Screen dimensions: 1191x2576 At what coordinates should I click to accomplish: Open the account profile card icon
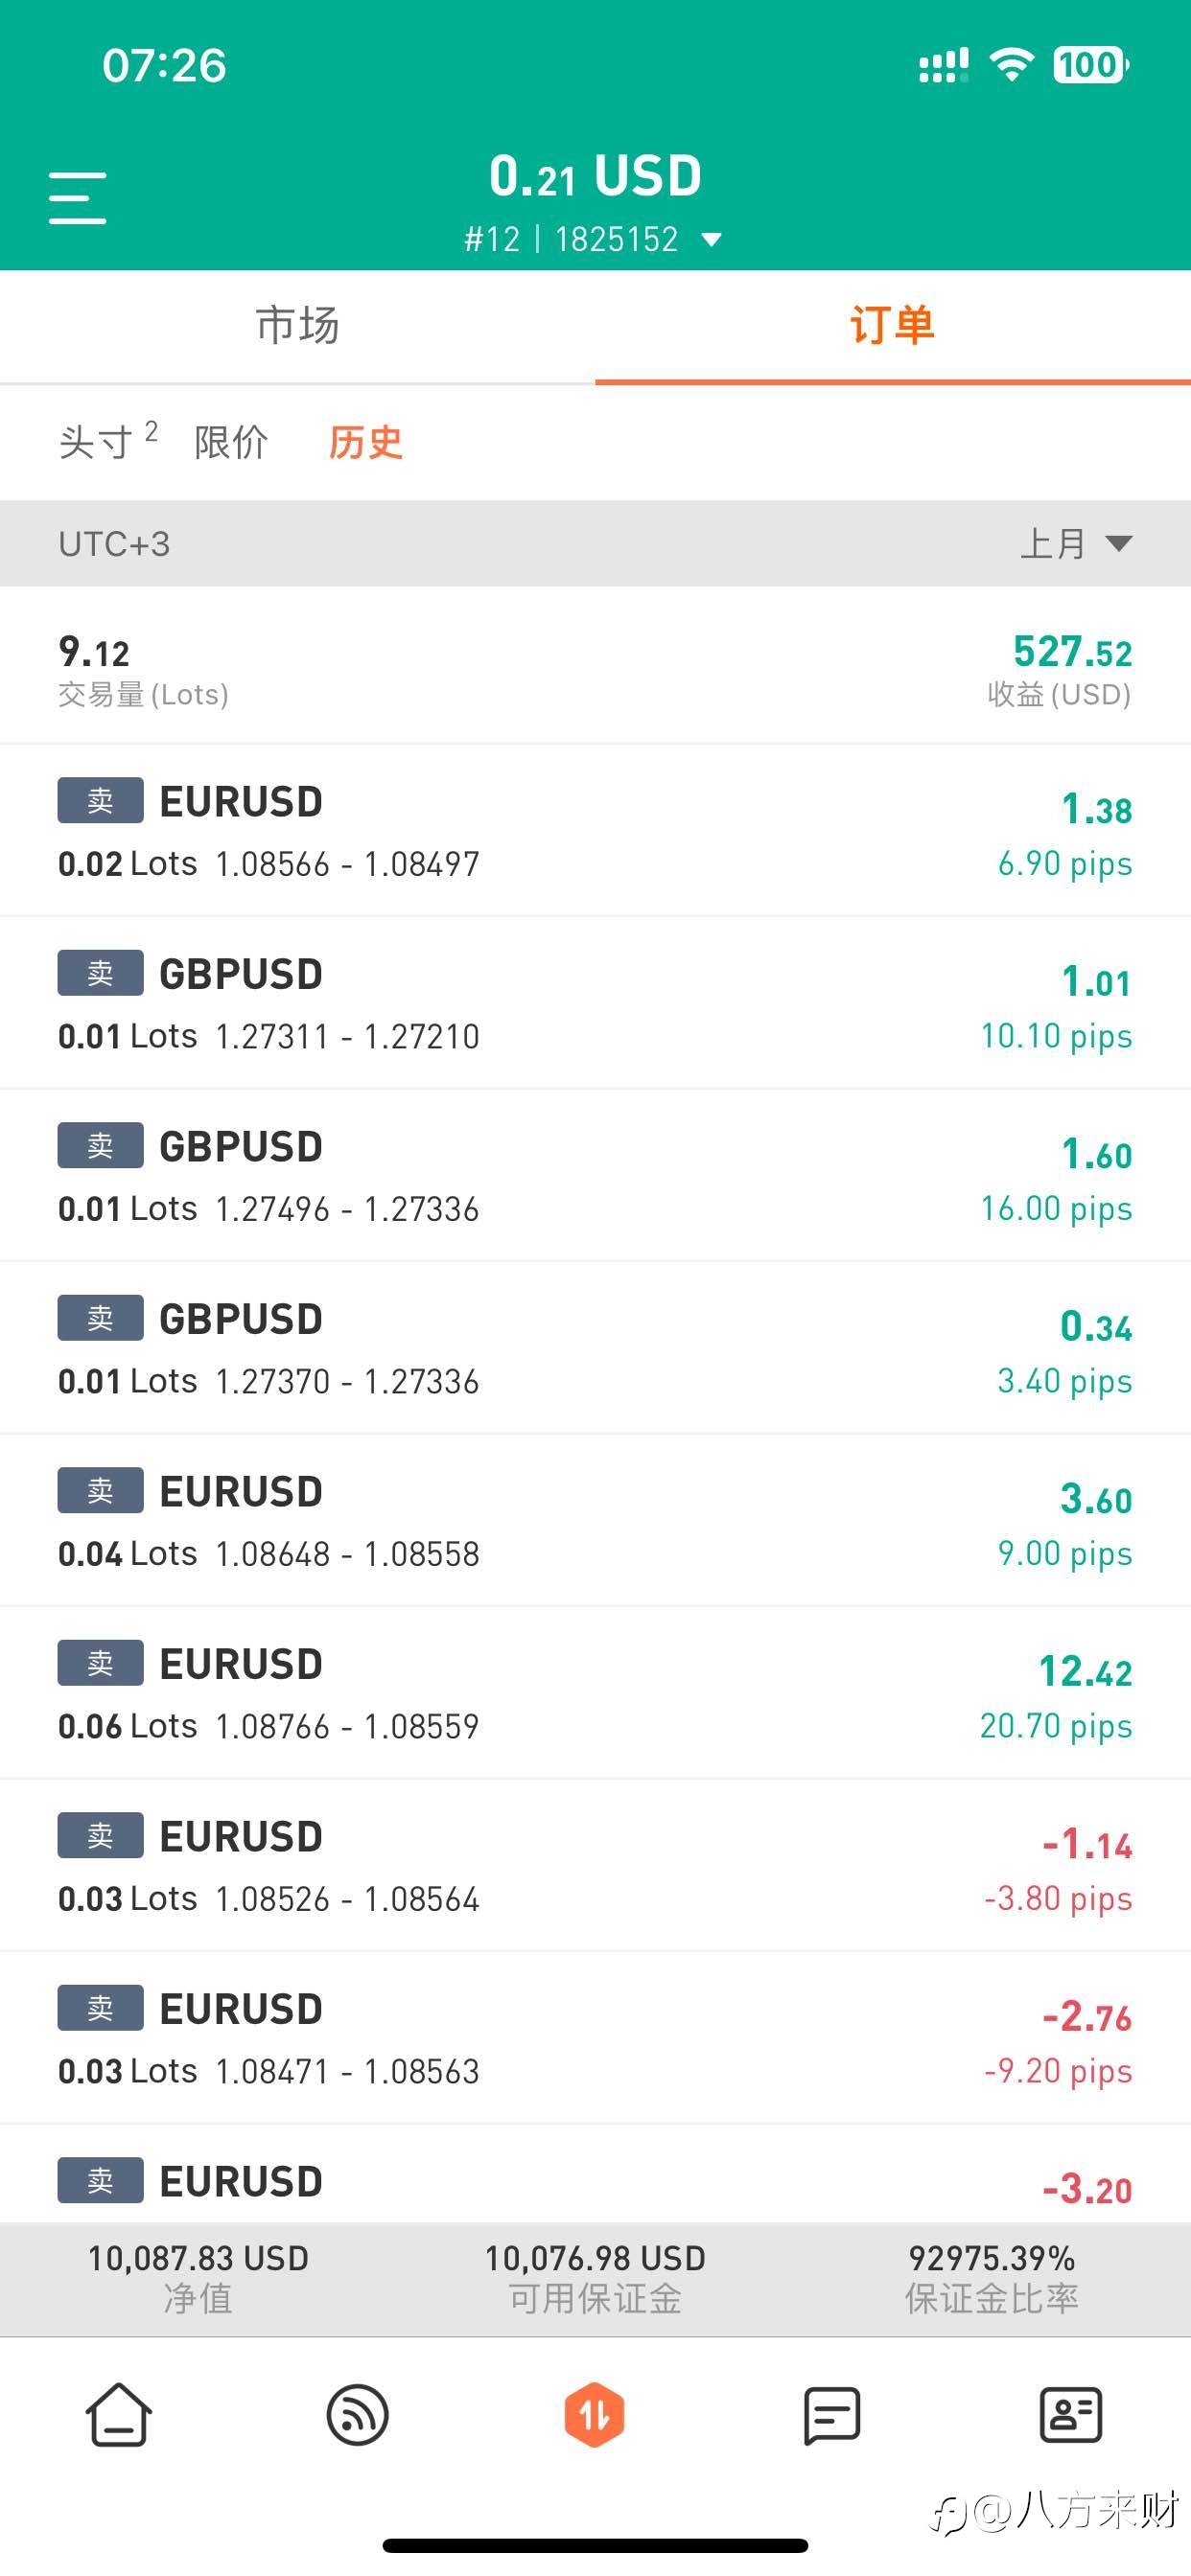coord(1071,2416)
